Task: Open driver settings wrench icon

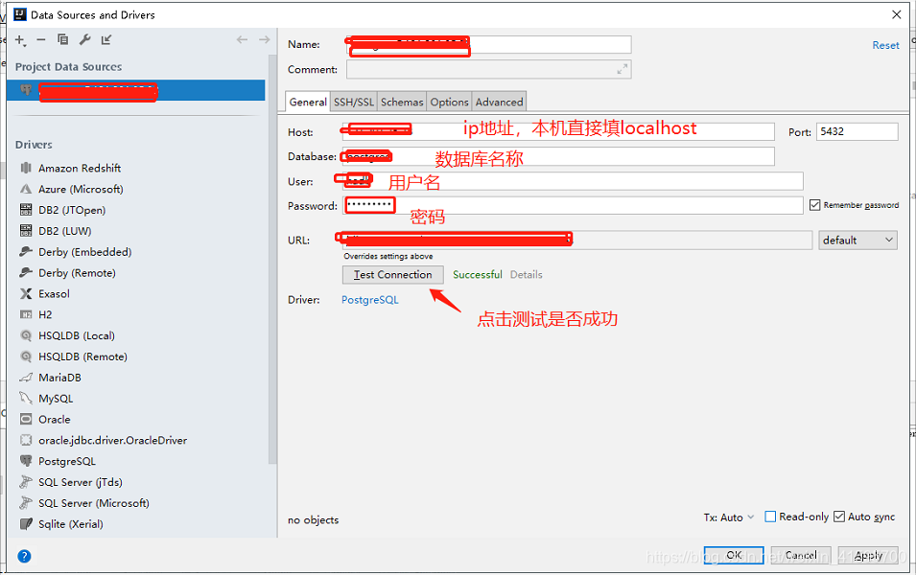Action: point(84,39)
